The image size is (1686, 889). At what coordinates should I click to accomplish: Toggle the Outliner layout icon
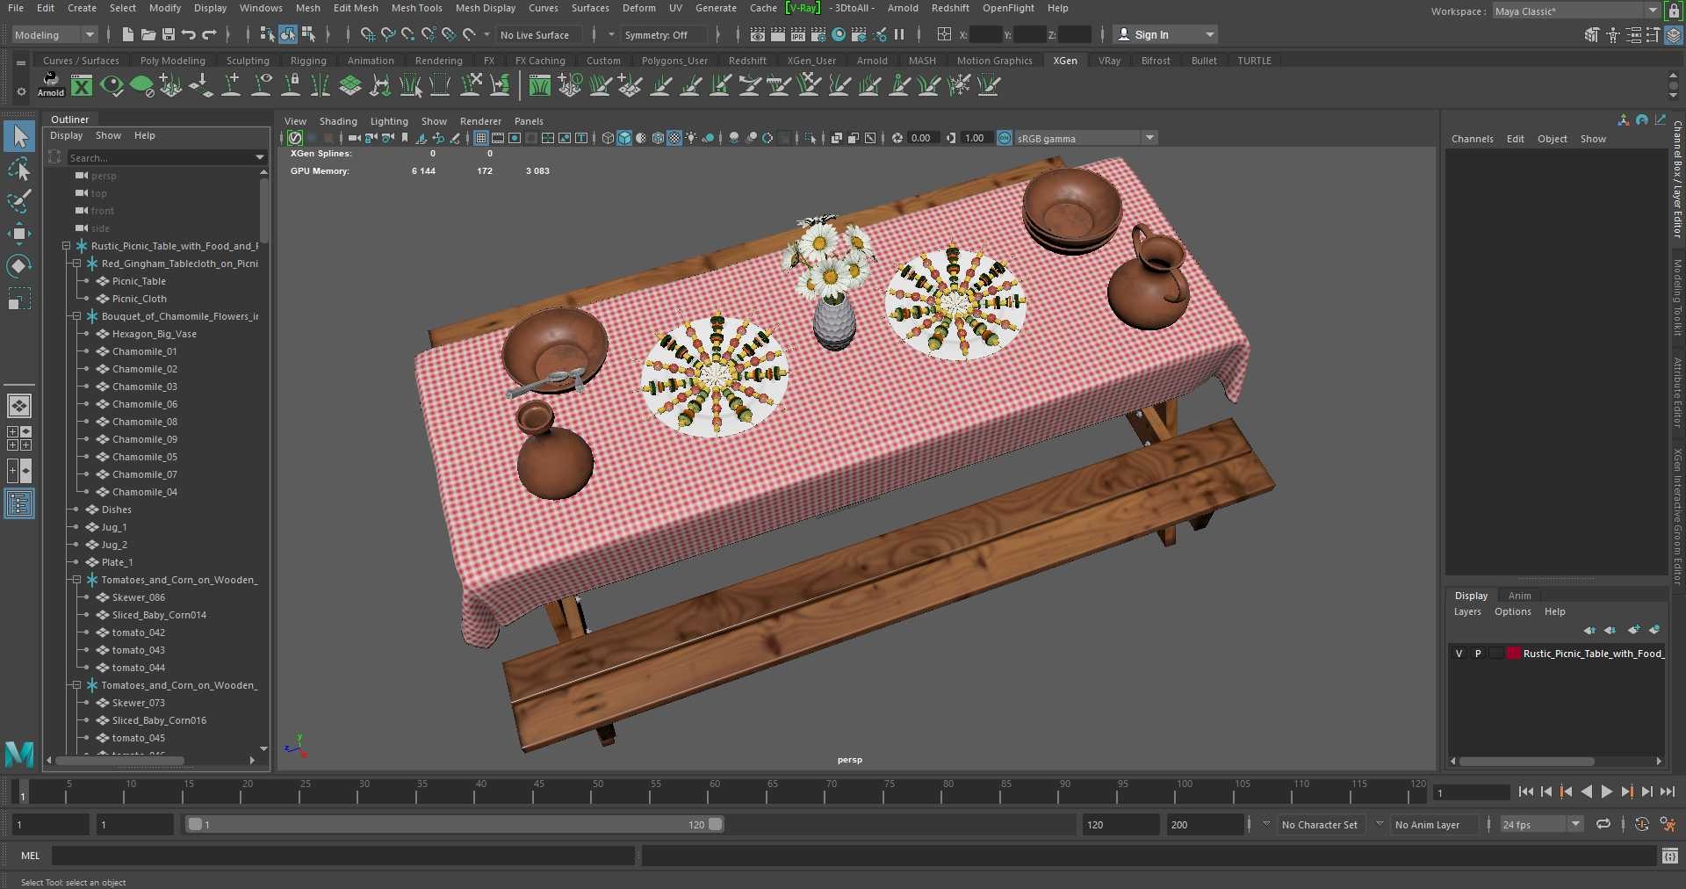[x=19, y=503]
